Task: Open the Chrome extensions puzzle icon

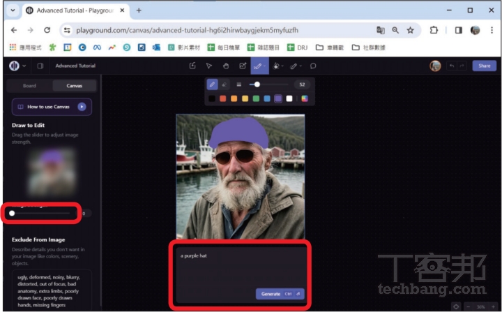Action: [x=434, y=30]
